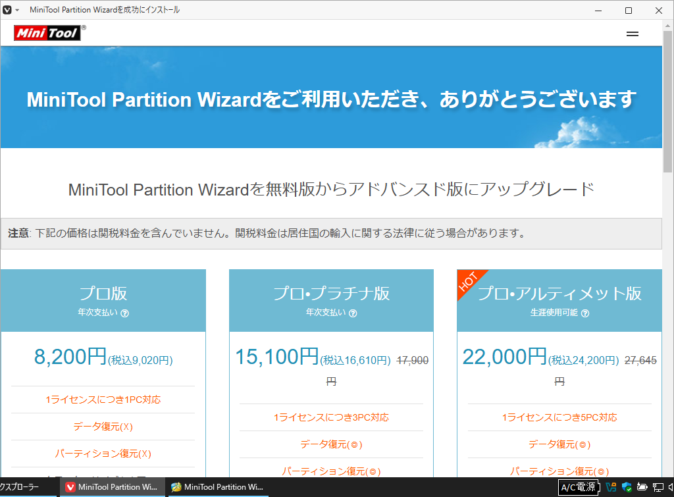Click the upgrade heading about アドバンスド版
This screenshot has width=674, height=497.
pyautogui.click(x=331, y=190)
